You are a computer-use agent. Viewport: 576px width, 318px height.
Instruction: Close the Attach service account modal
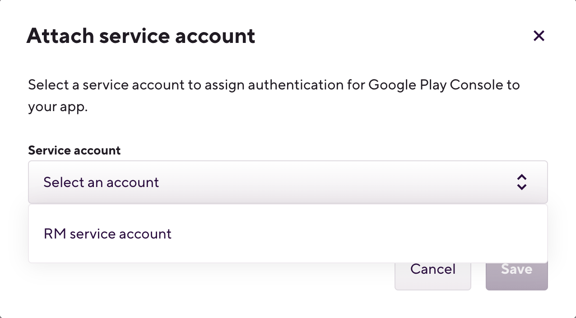tap(539, 36)
